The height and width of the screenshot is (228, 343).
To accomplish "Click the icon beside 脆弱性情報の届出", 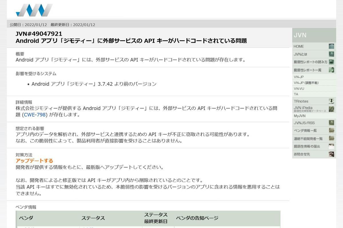I will point(331,146).
